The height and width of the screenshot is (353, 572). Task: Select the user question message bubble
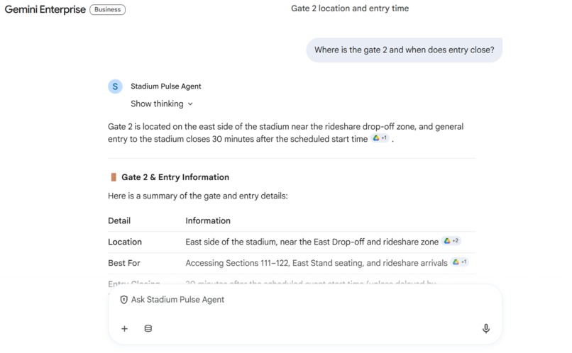coord(405,50)
